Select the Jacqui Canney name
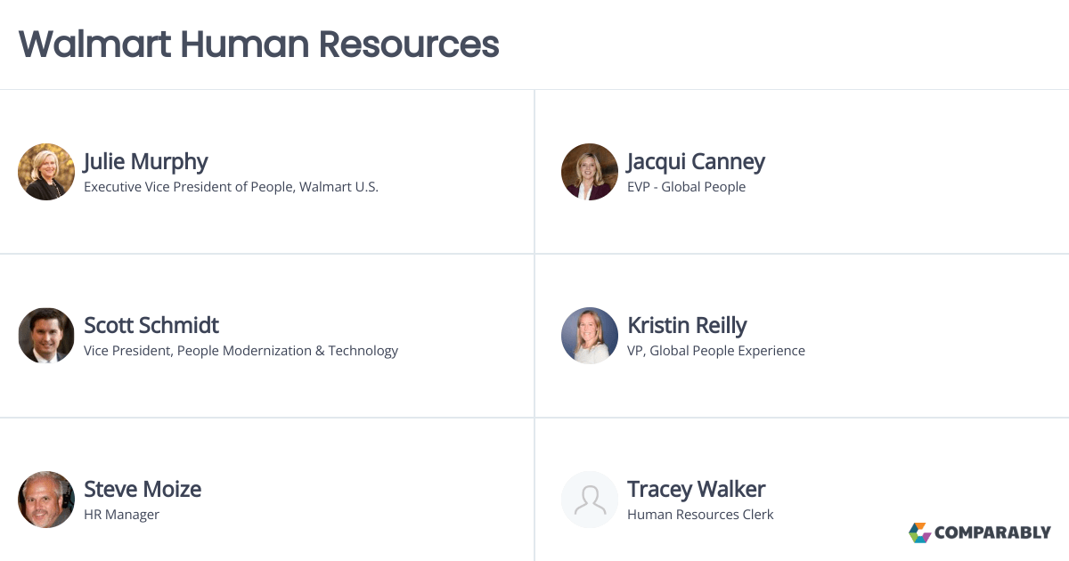This screenshot has height=561, width=1069. pos(696,162)
